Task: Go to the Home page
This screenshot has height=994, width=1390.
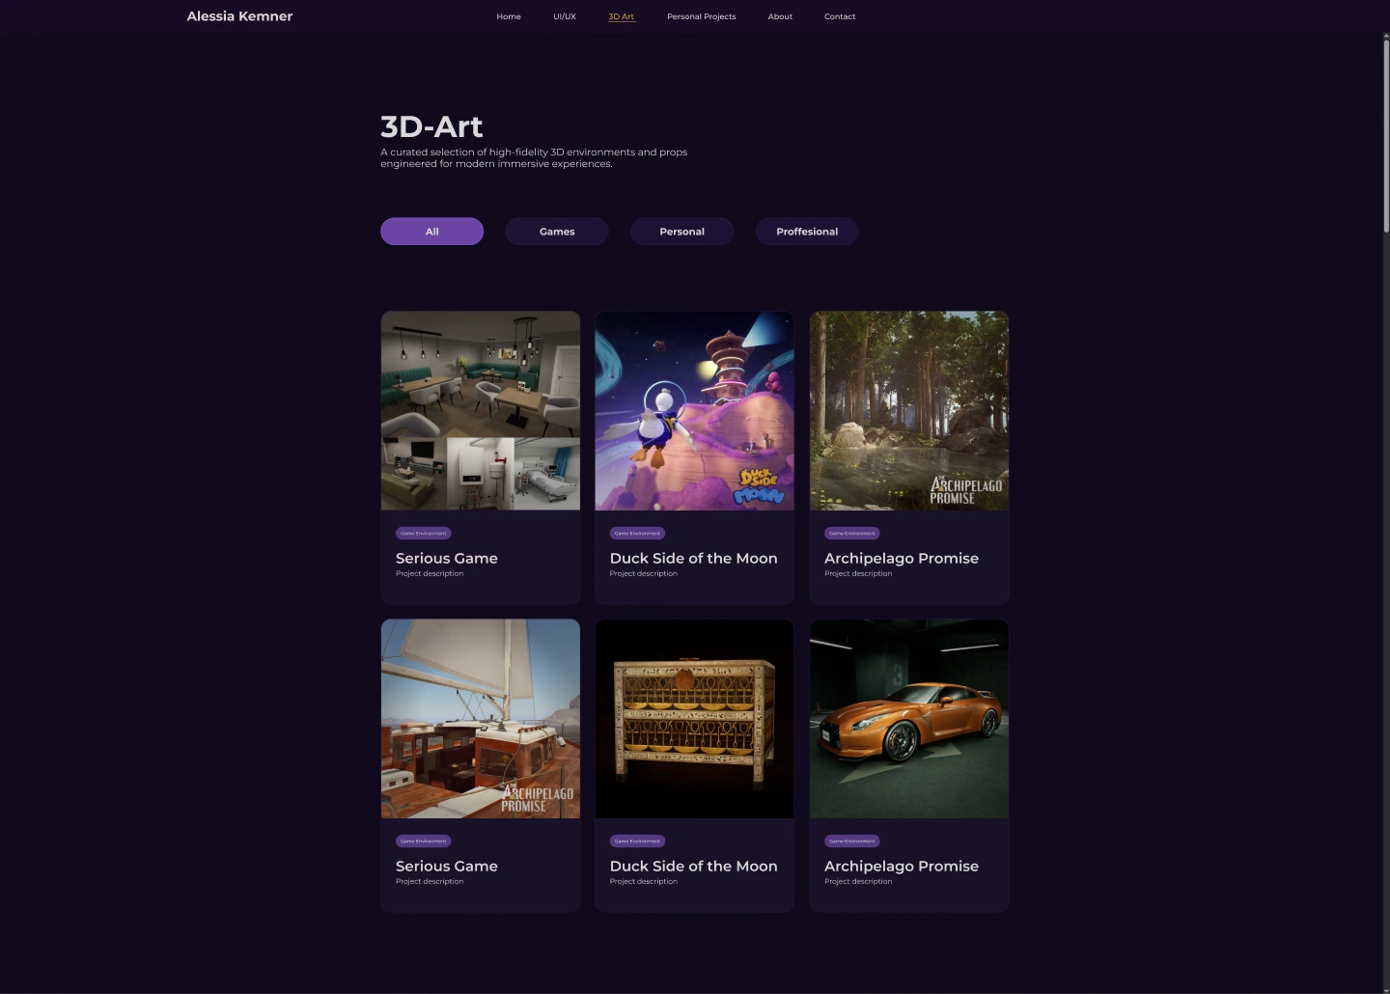Action: coord(509,16)
